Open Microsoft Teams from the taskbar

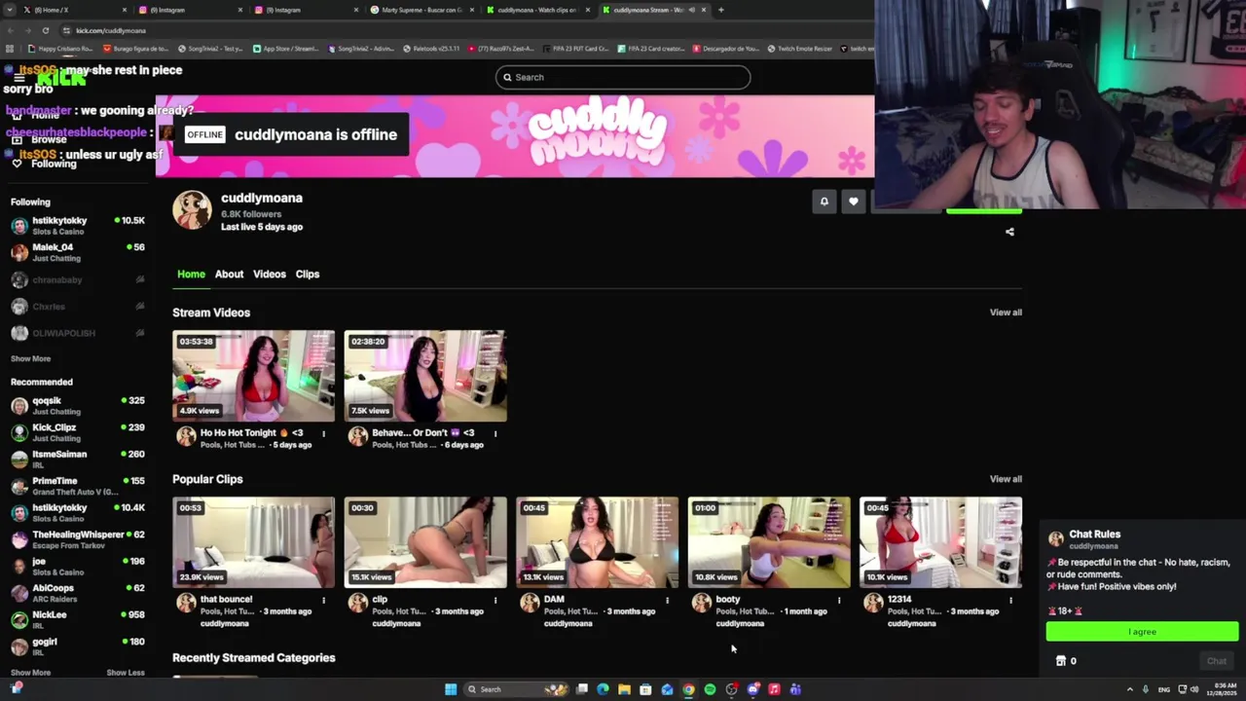tap(795, 689)
